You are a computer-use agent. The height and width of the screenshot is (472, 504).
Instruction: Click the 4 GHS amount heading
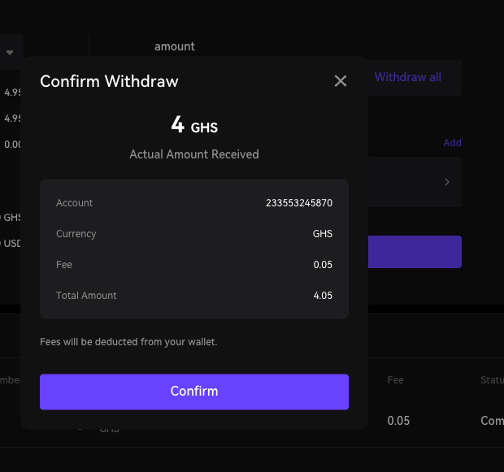pyautogui.click(x=194, y=125)
